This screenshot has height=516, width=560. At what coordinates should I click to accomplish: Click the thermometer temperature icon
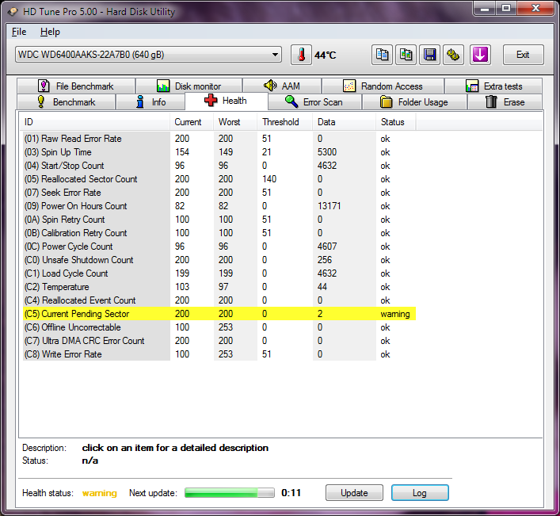pos(301,55)
